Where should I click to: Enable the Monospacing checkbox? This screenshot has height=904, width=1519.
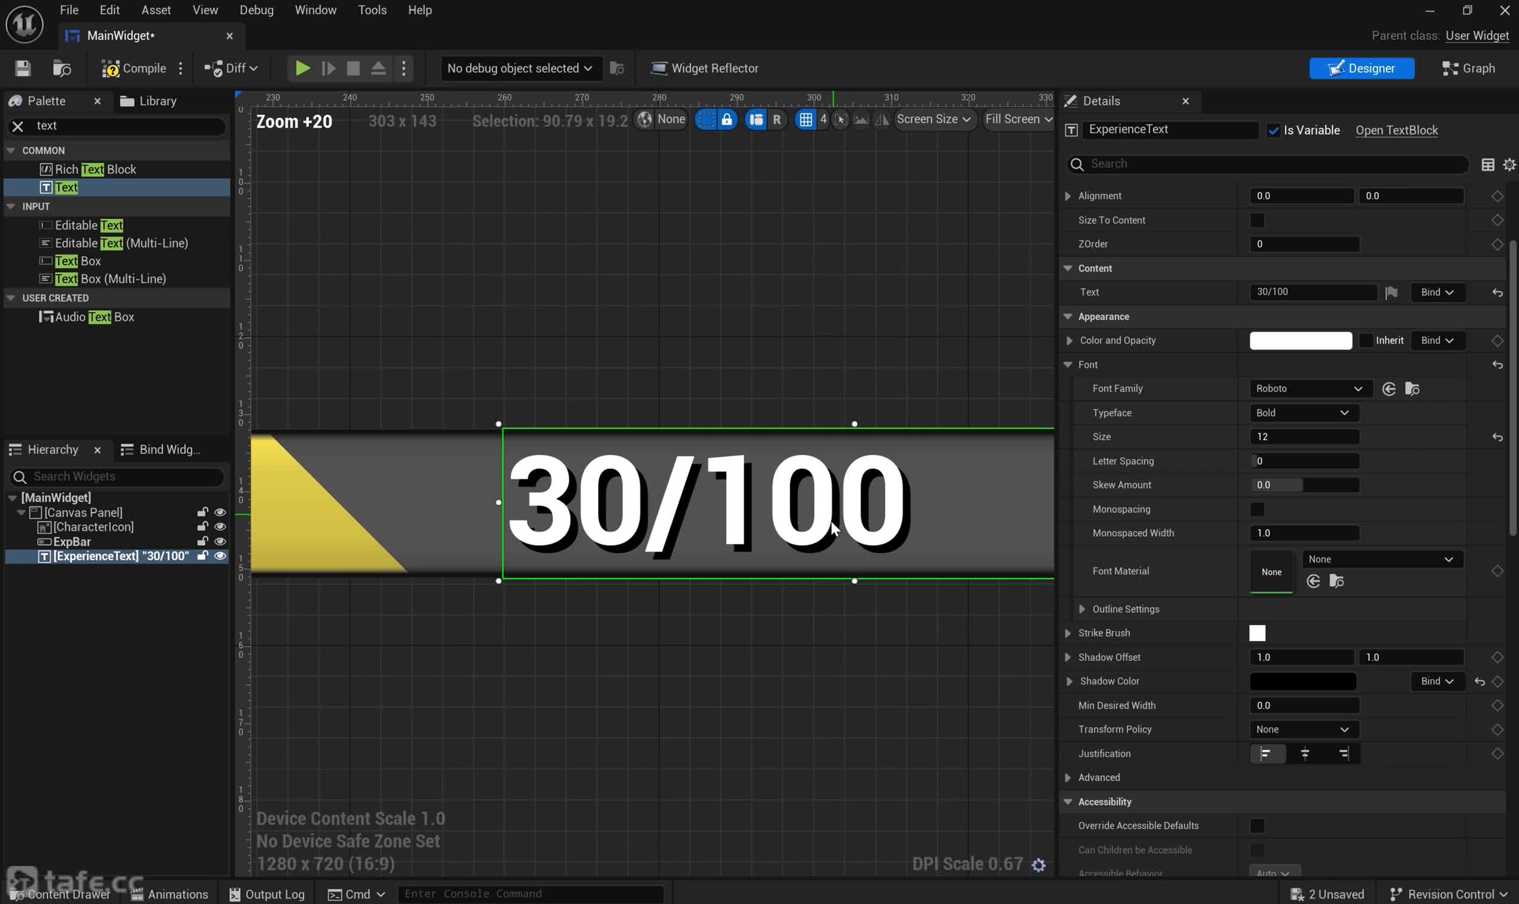(x=1257, y=510)
